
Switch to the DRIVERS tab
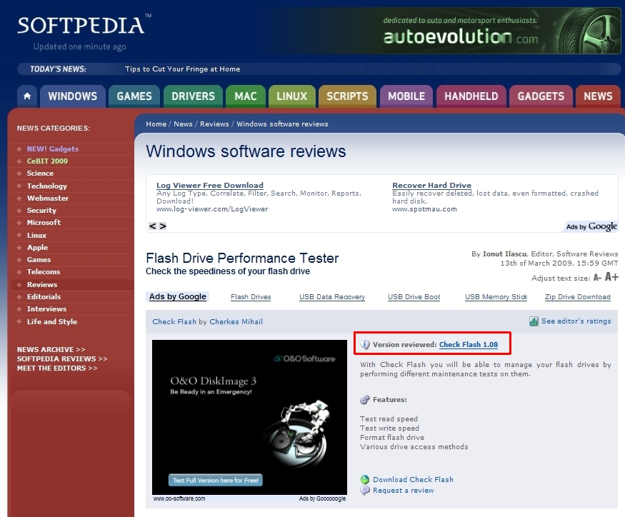[193, 96]
